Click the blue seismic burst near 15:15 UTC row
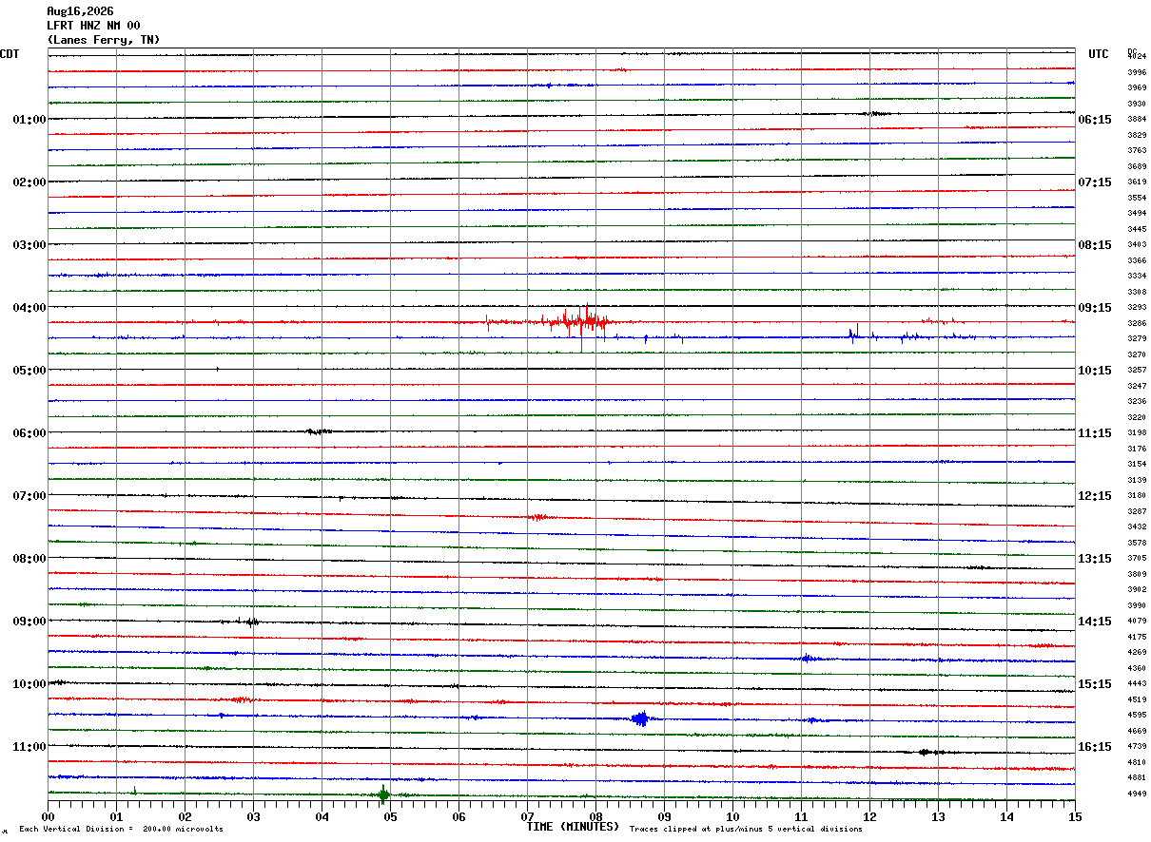This screenshot has width=1151, height=842. click(x=641, y=718)
